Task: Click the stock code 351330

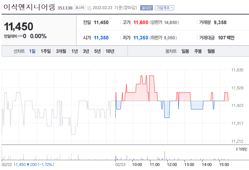Action: pos(65,8)
